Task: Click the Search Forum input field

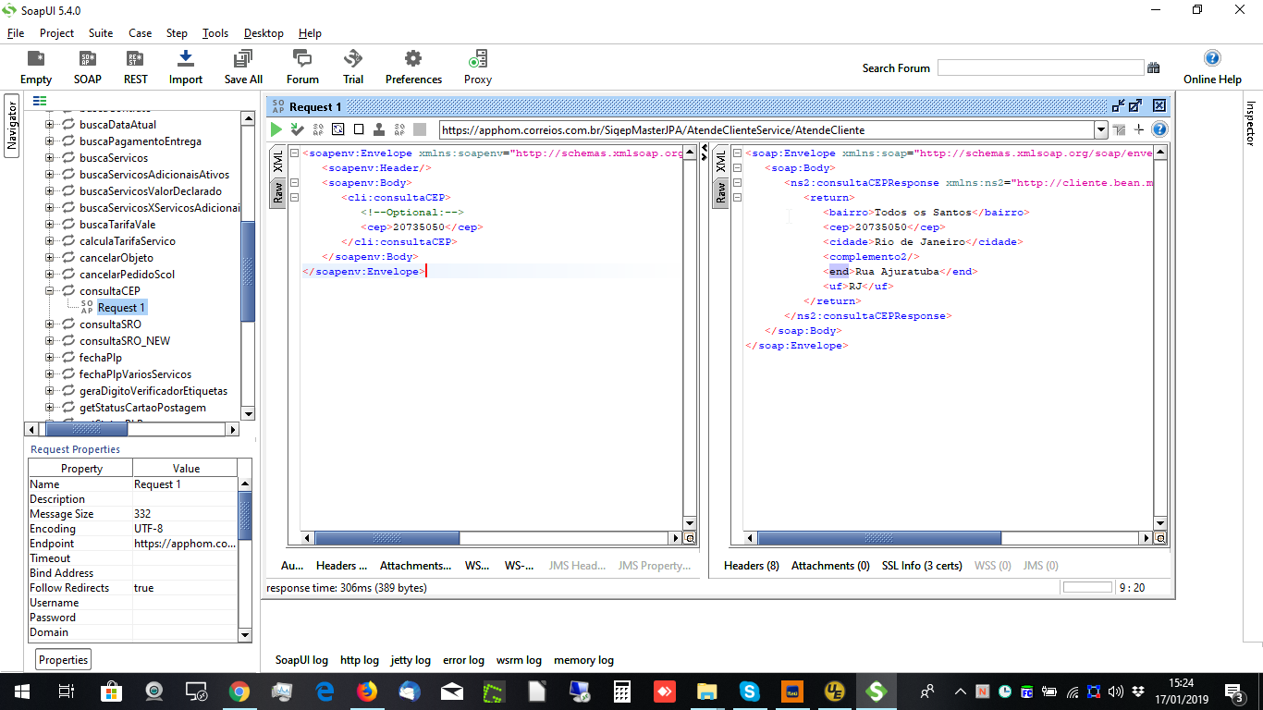Action: pyautogui.click(x=1040, y=67)
